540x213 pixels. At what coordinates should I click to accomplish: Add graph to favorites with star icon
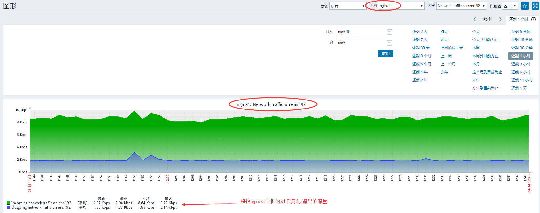point(524,6)
